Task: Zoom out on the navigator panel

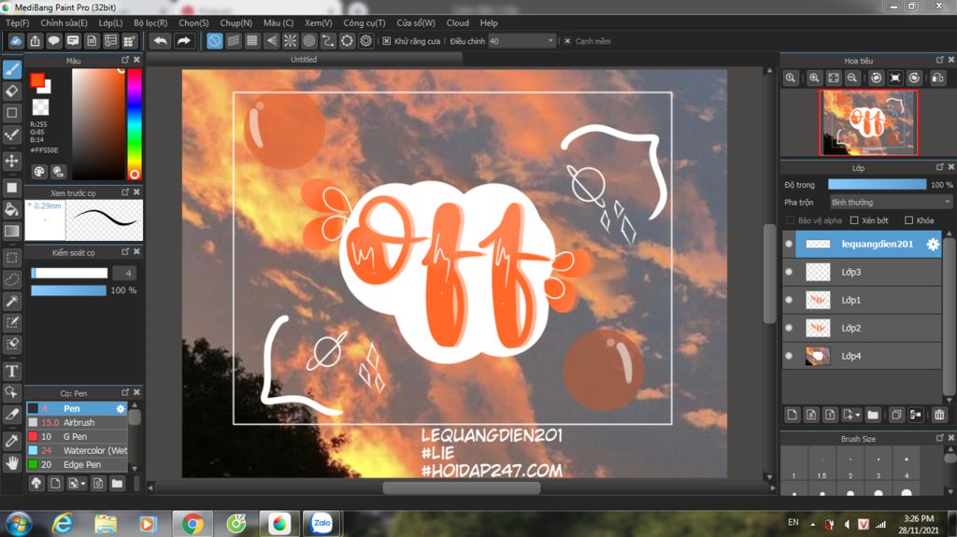Action: click(852, 78)
